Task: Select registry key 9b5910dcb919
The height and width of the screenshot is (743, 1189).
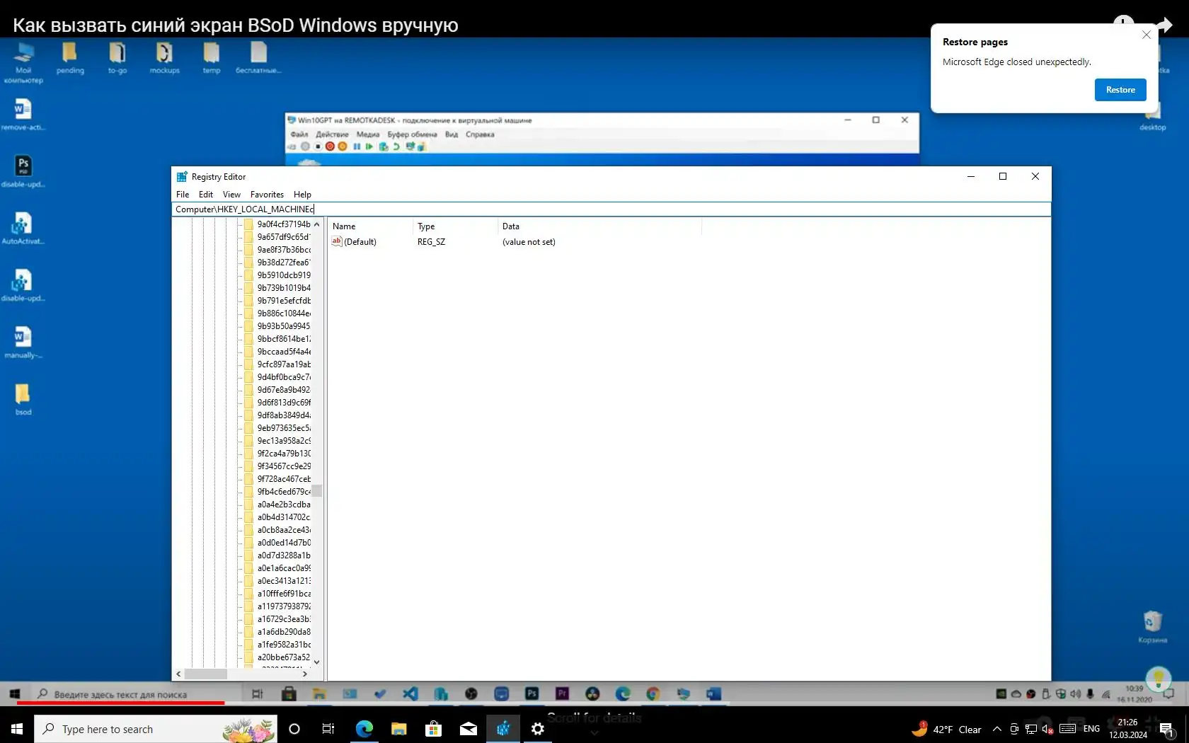Action: (277, 275)
